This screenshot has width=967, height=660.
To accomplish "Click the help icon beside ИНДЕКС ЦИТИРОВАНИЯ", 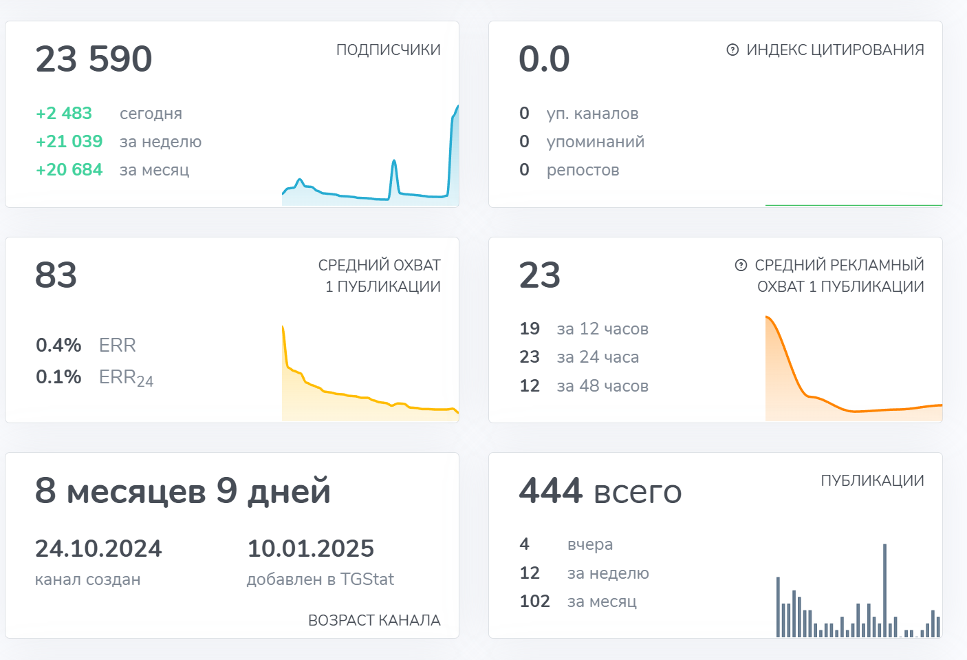I will click(732, 50).
